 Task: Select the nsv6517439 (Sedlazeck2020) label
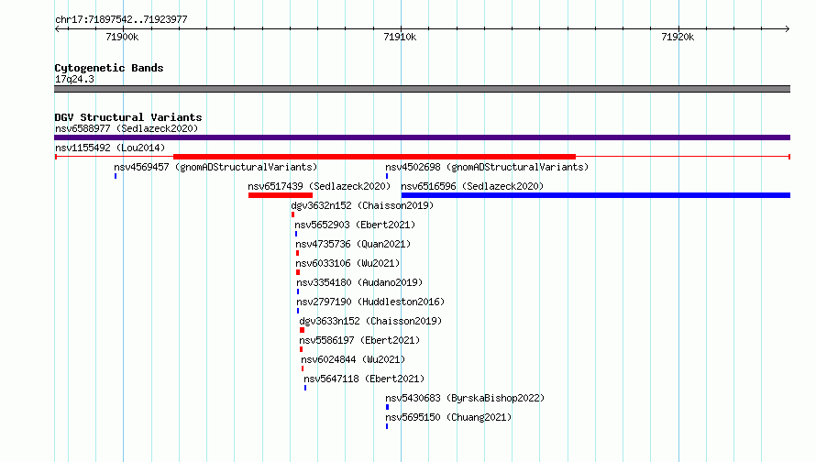pyautogui.click(x=319, y=186)
